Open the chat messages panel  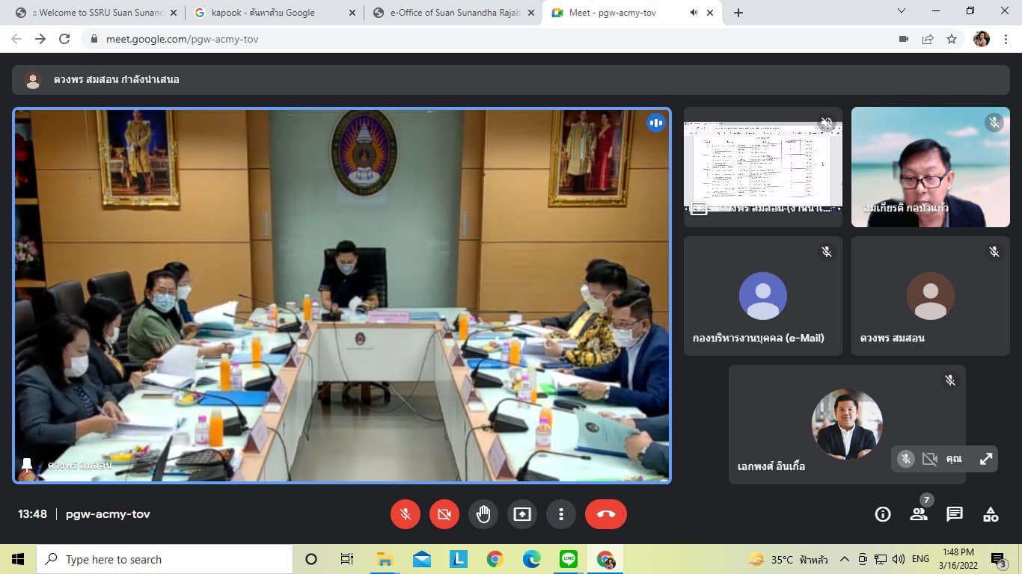[x=955, y=514]
